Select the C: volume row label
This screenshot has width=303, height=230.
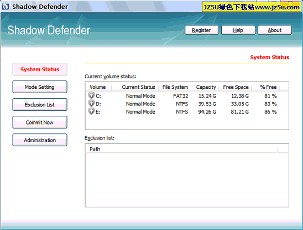[x=98, y=96]
